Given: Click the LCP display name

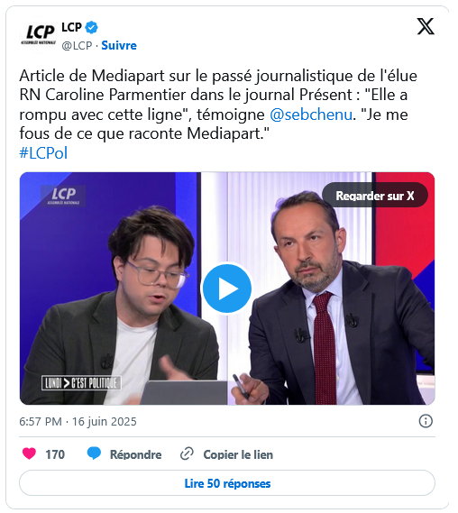Looking at the screenshot, I should coord(71,27).
